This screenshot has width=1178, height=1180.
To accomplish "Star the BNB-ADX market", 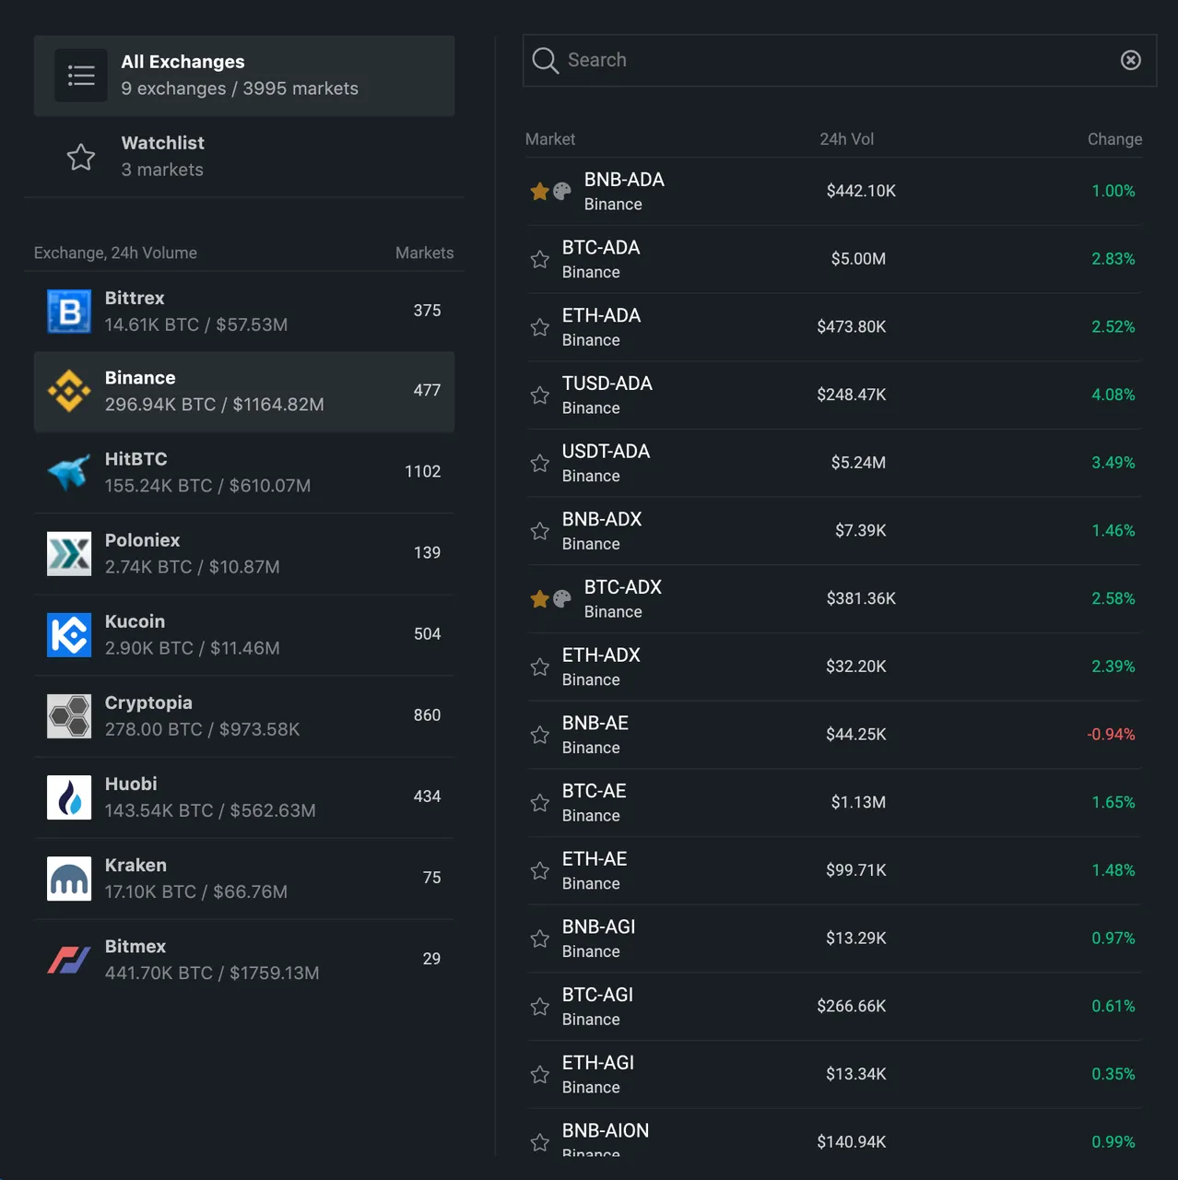I will pyautogui.click(x=540, y=531).
